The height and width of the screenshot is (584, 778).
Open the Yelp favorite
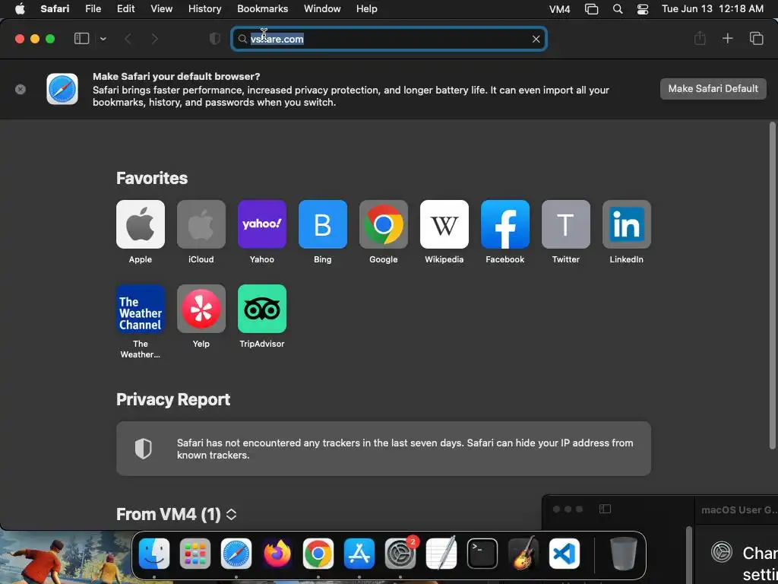(x=201, y=309)
